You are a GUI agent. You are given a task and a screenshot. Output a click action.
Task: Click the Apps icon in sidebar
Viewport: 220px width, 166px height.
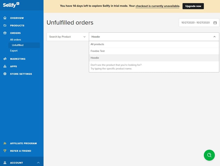point(5,66)
